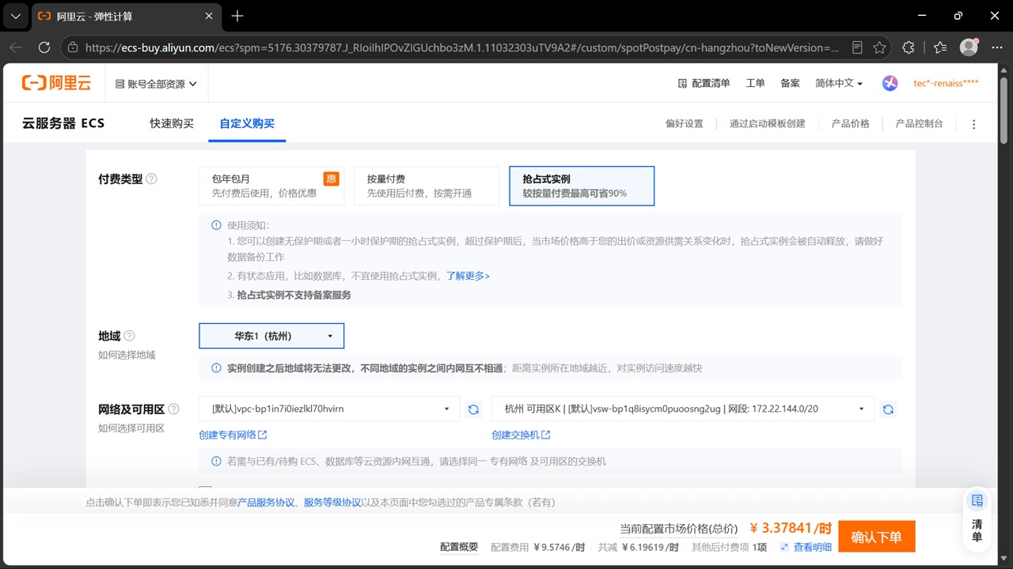This screenshot has height=569, width=1013.
Task: Click the 创建专有网络 link
Action: pyautogui.click(x=233, y=435)
